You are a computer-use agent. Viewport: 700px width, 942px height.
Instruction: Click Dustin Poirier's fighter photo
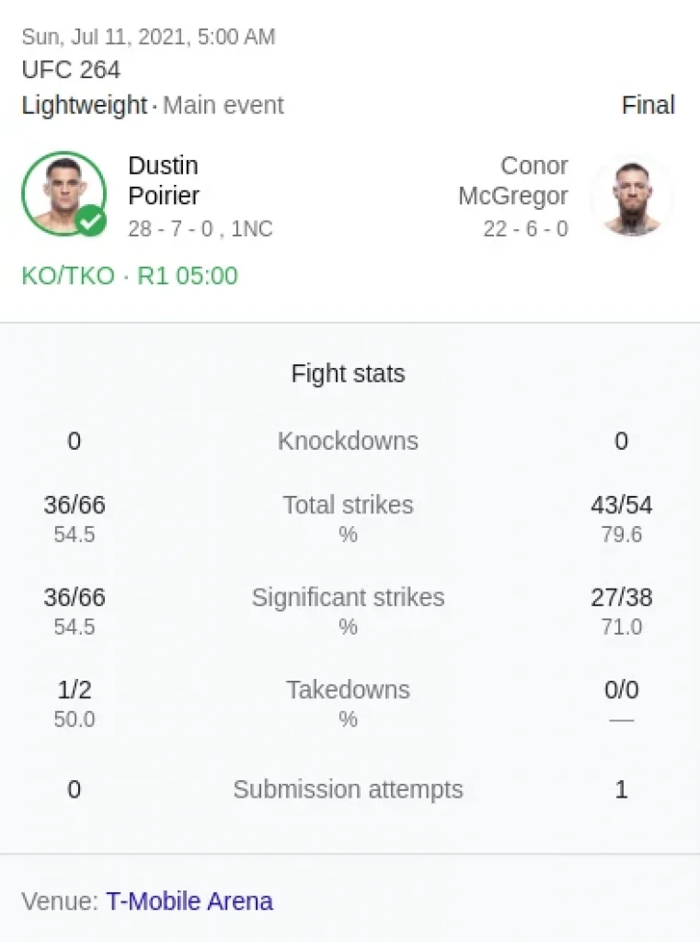pyautogui.click(x=63, y=193)
